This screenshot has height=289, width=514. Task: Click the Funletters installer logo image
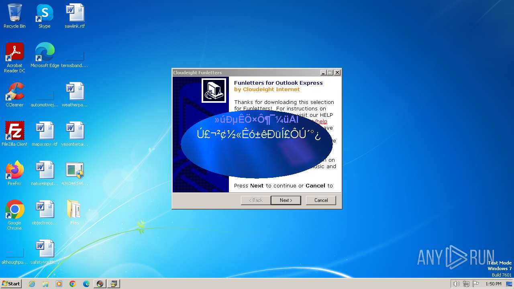pyautogui.click(x=214, y=91)
